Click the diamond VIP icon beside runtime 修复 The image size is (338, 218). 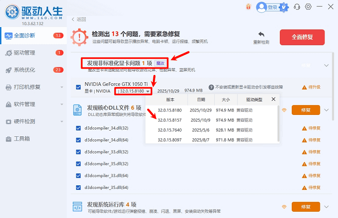(284, 207)
